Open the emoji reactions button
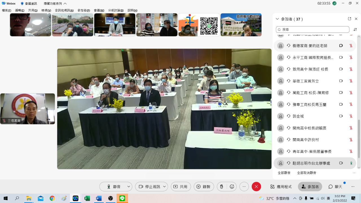This screenshot has width=361, height=203. (x=232, y=187)
